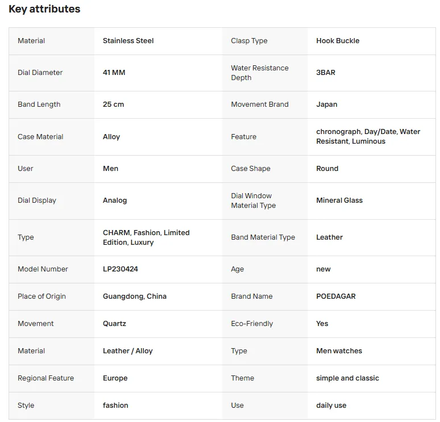Select model number LP230424

coord(121,269)
